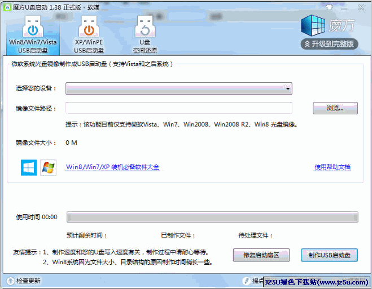The image size is (372, 289).
Task: Click the 浏览... browse button
Action: coord(335,108)
